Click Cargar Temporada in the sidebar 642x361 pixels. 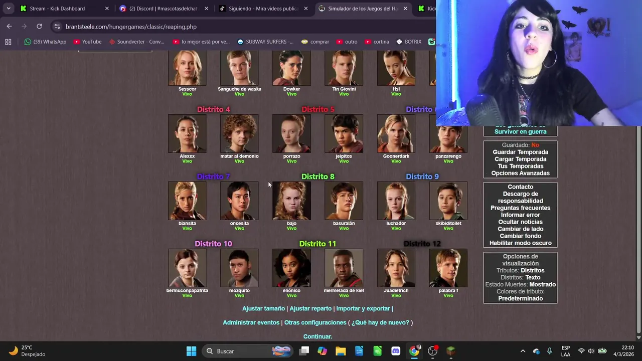[520, 159]
